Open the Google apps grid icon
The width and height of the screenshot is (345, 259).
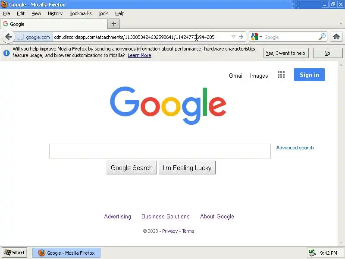[281, 75]
